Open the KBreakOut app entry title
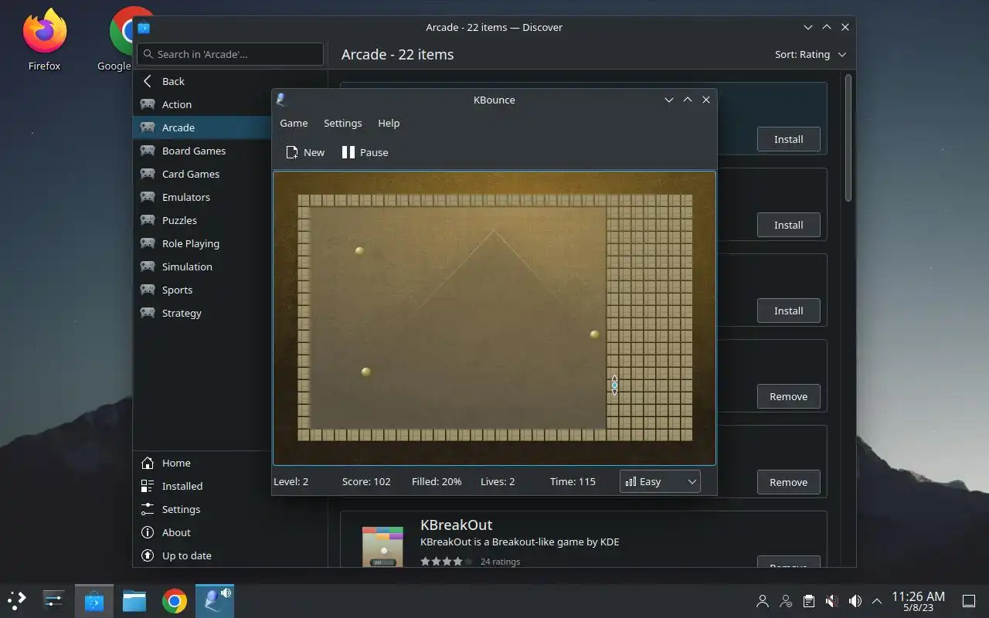 [x=456, y=525]
